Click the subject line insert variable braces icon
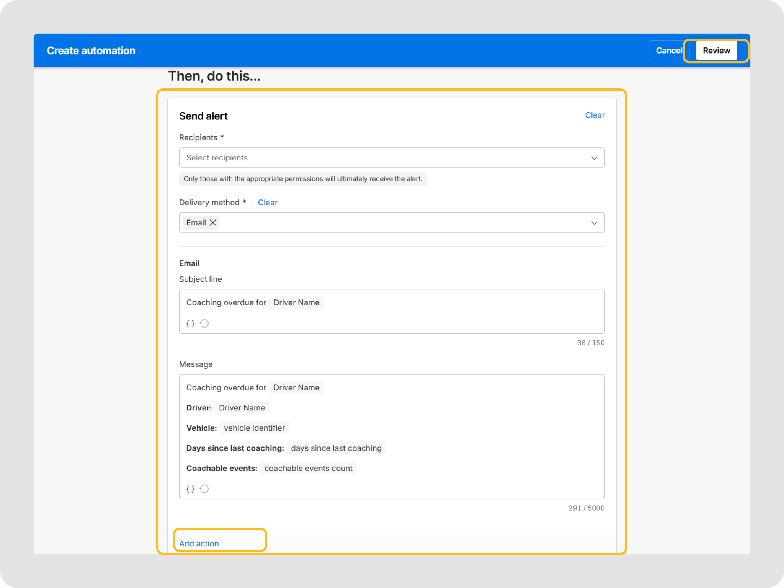This screenshot has height=588, width=784. click(190, 323)
